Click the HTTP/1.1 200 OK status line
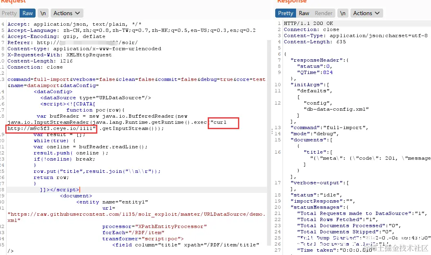The width and height of the screenshot is (431, 255). (x=308, y=23)
